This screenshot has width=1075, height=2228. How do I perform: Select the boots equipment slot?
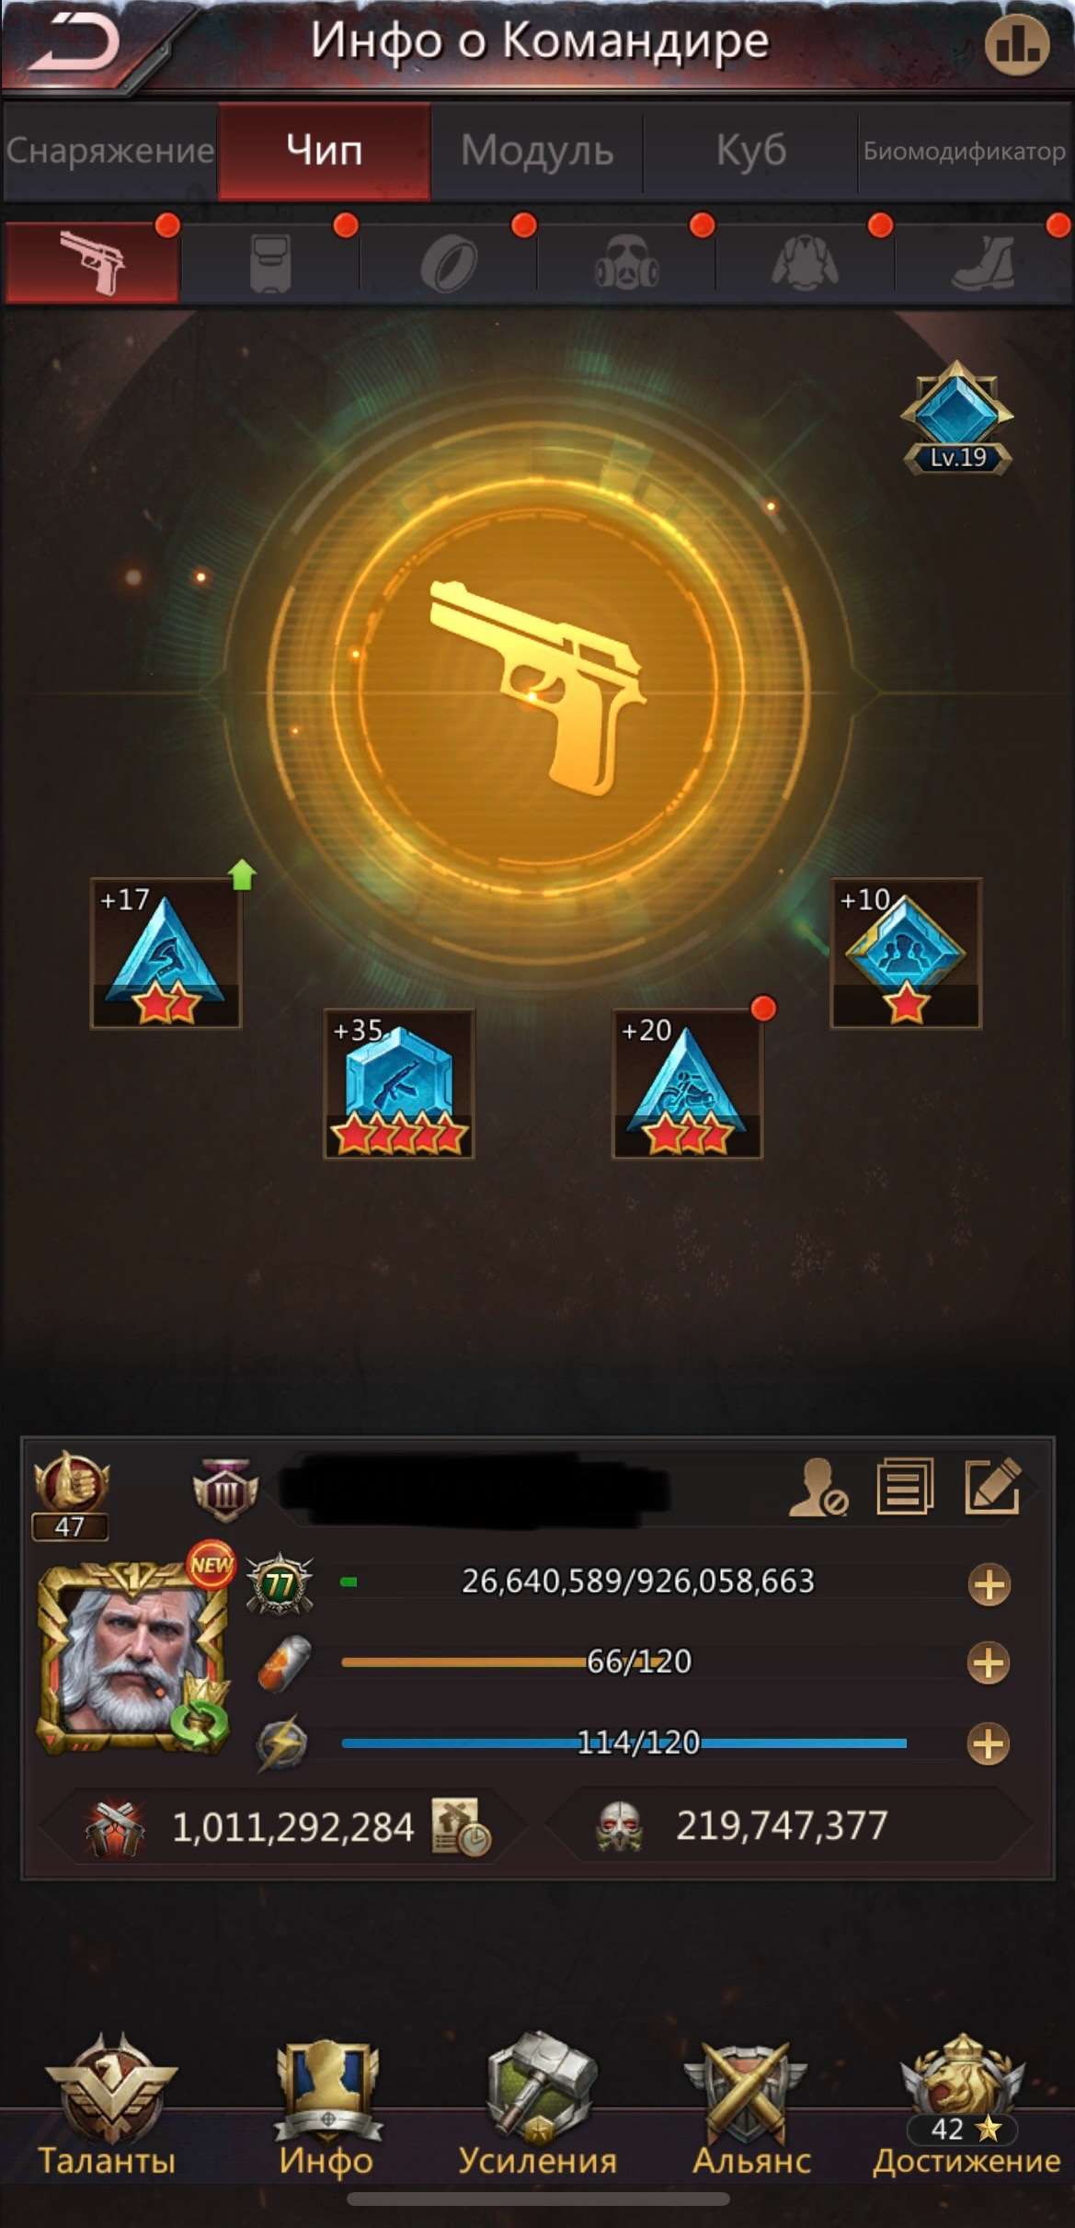pos(984,263)
